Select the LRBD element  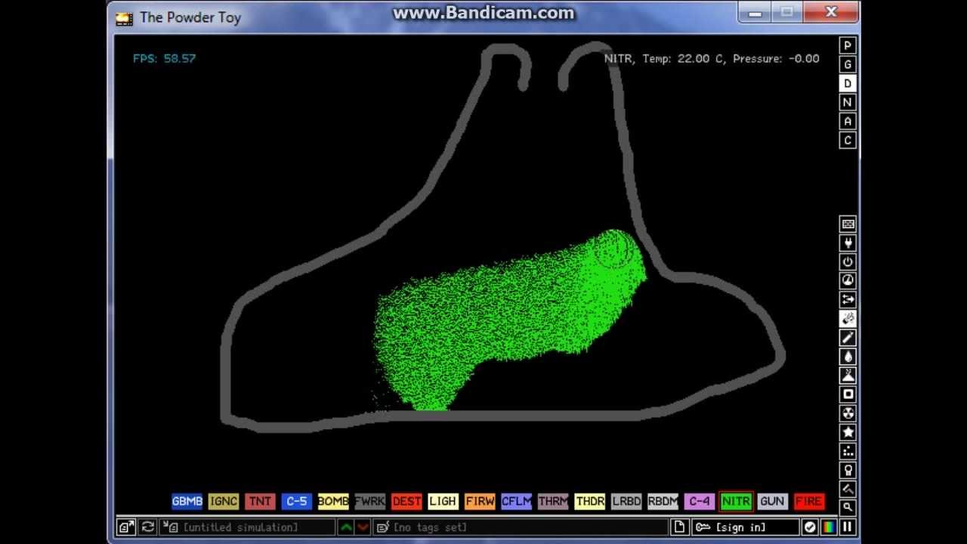pyautogui.click(x=626, y=501)
